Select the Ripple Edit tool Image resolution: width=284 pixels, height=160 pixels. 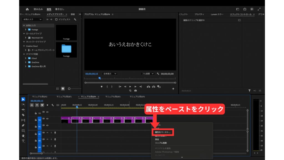23,109
